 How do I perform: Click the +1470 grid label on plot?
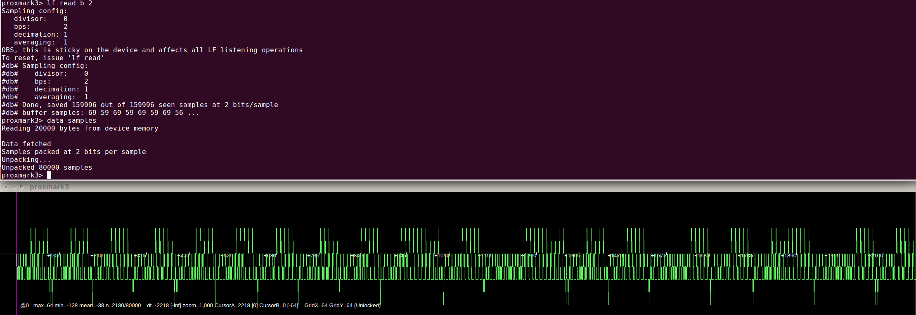pos(615,256)
